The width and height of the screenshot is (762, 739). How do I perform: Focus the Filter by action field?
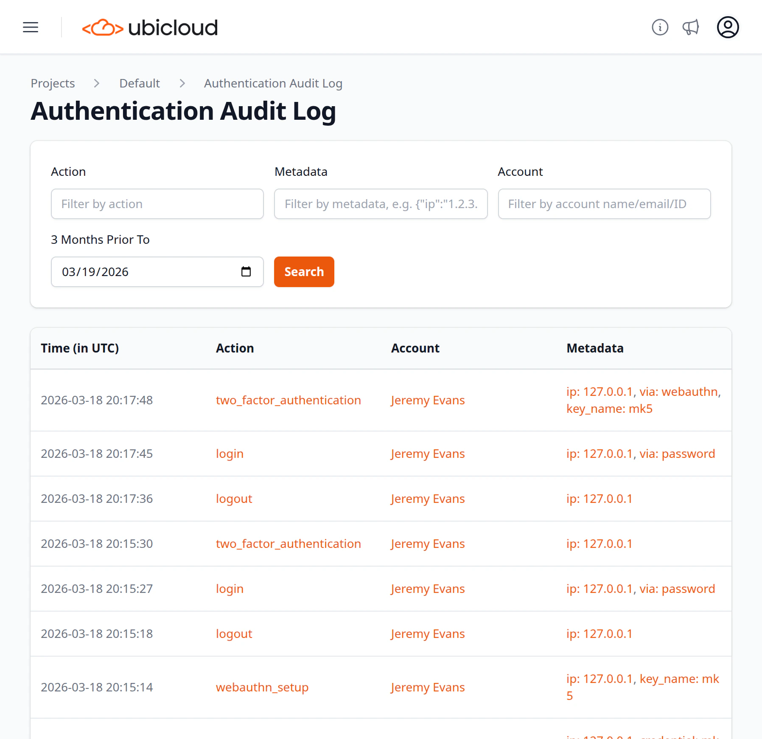click(157, 204)
